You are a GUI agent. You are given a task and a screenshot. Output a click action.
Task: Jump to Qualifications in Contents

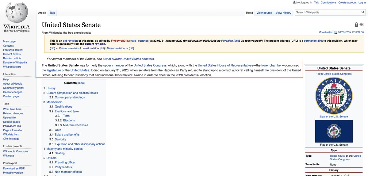point(63,107)
